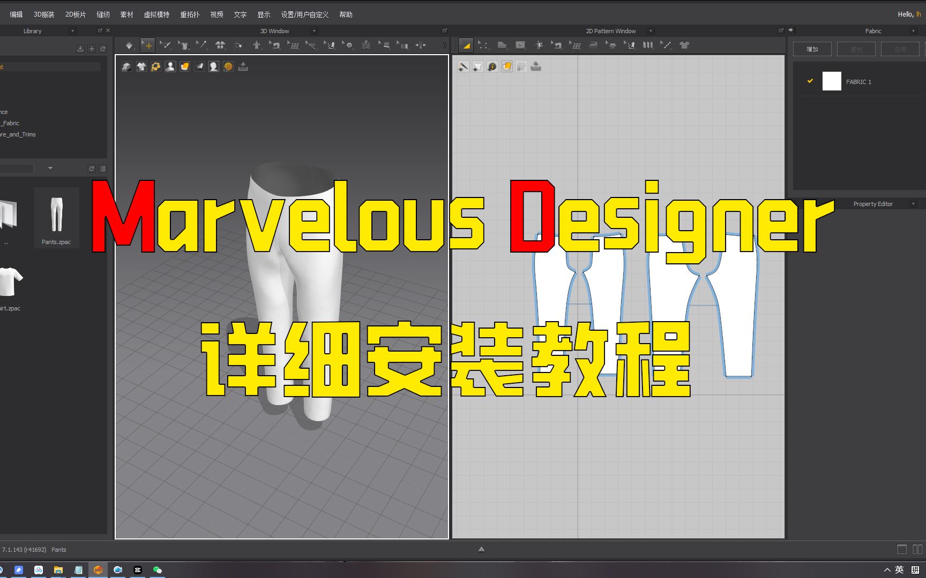Select the Transform Pattern tool in 2D window

465,45
